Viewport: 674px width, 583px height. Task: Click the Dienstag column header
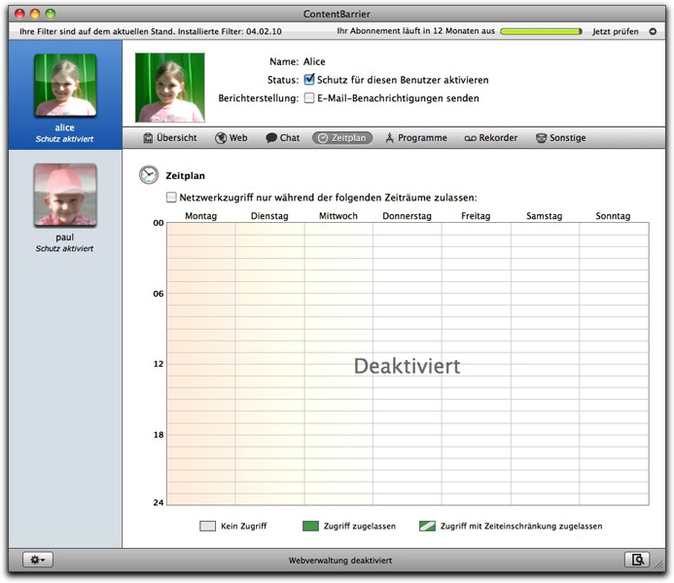click(x=269, y=216)
